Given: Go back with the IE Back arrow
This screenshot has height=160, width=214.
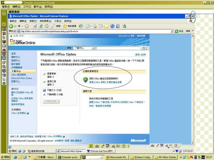Looking at the screenshot, I should [x=11, y=26].
